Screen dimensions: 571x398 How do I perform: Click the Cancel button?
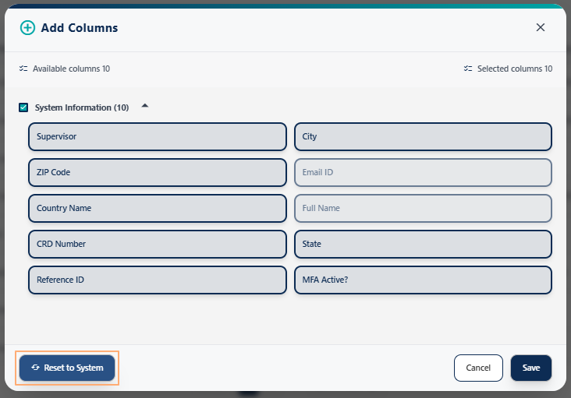[478, 368]
